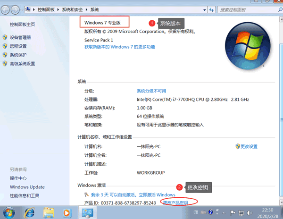Open volume speaker tray icon
The width and height of the screenshot is (283, 219).
pyautogui.click(x=249, y=213)
